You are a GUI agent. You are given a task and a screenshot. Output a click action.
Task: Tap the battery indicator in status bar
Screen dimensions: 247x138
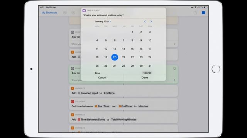206,7
